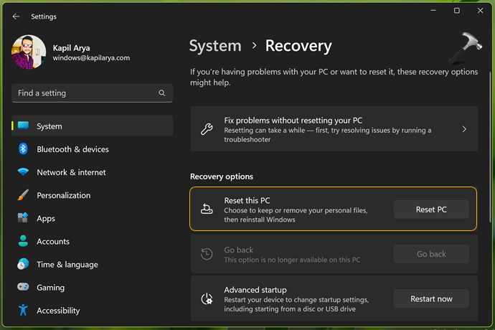Click the System breadcrumb link
Viewport: 495px width, 330px height.
point(216,46)
